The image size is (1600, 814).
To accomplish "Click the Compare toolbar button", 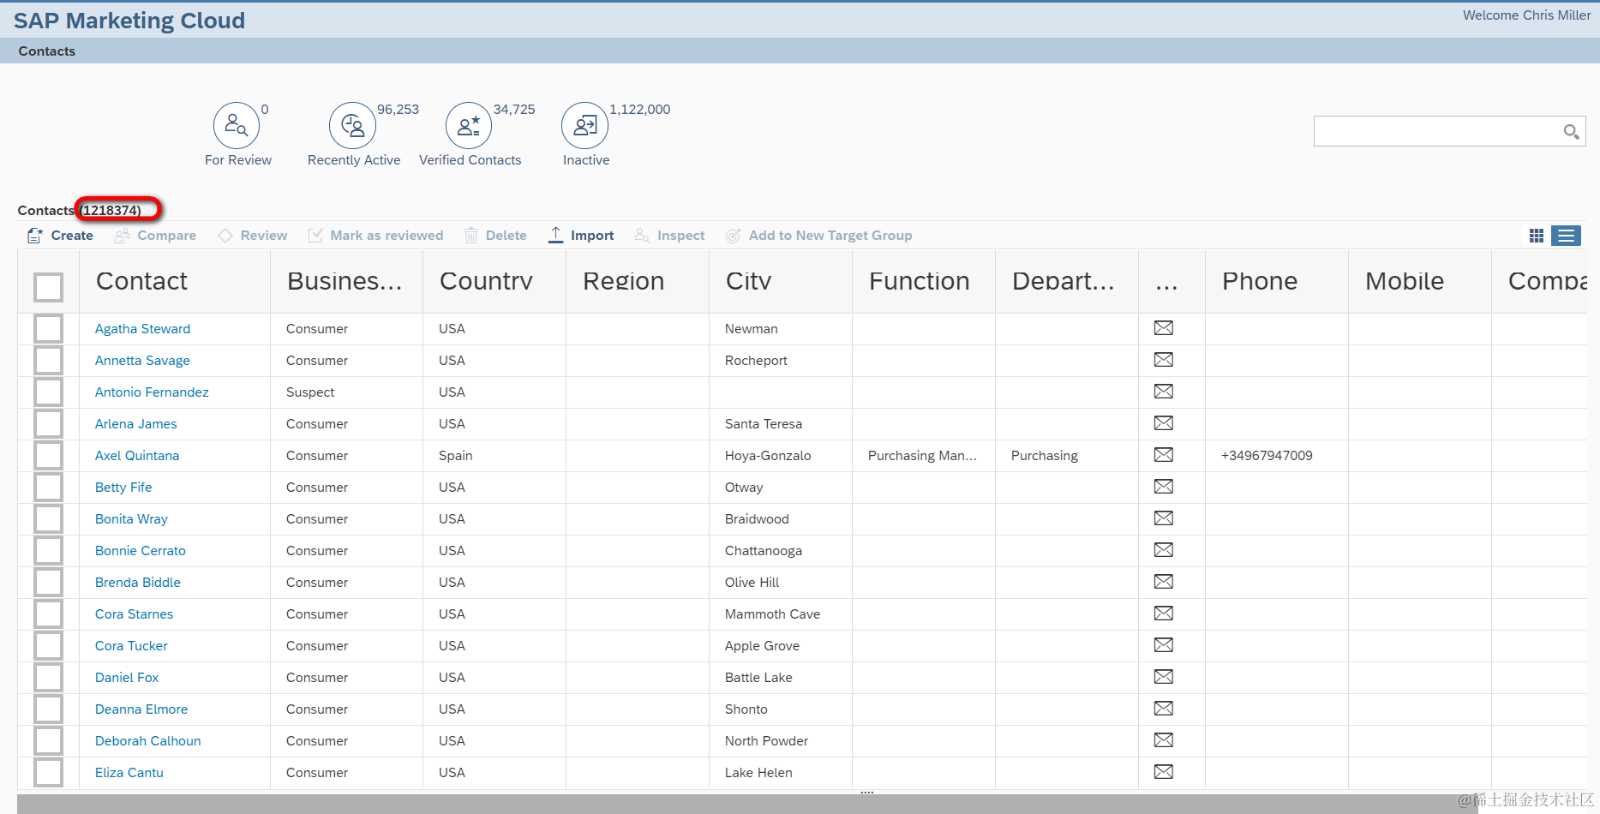I will tap(155, 236).
